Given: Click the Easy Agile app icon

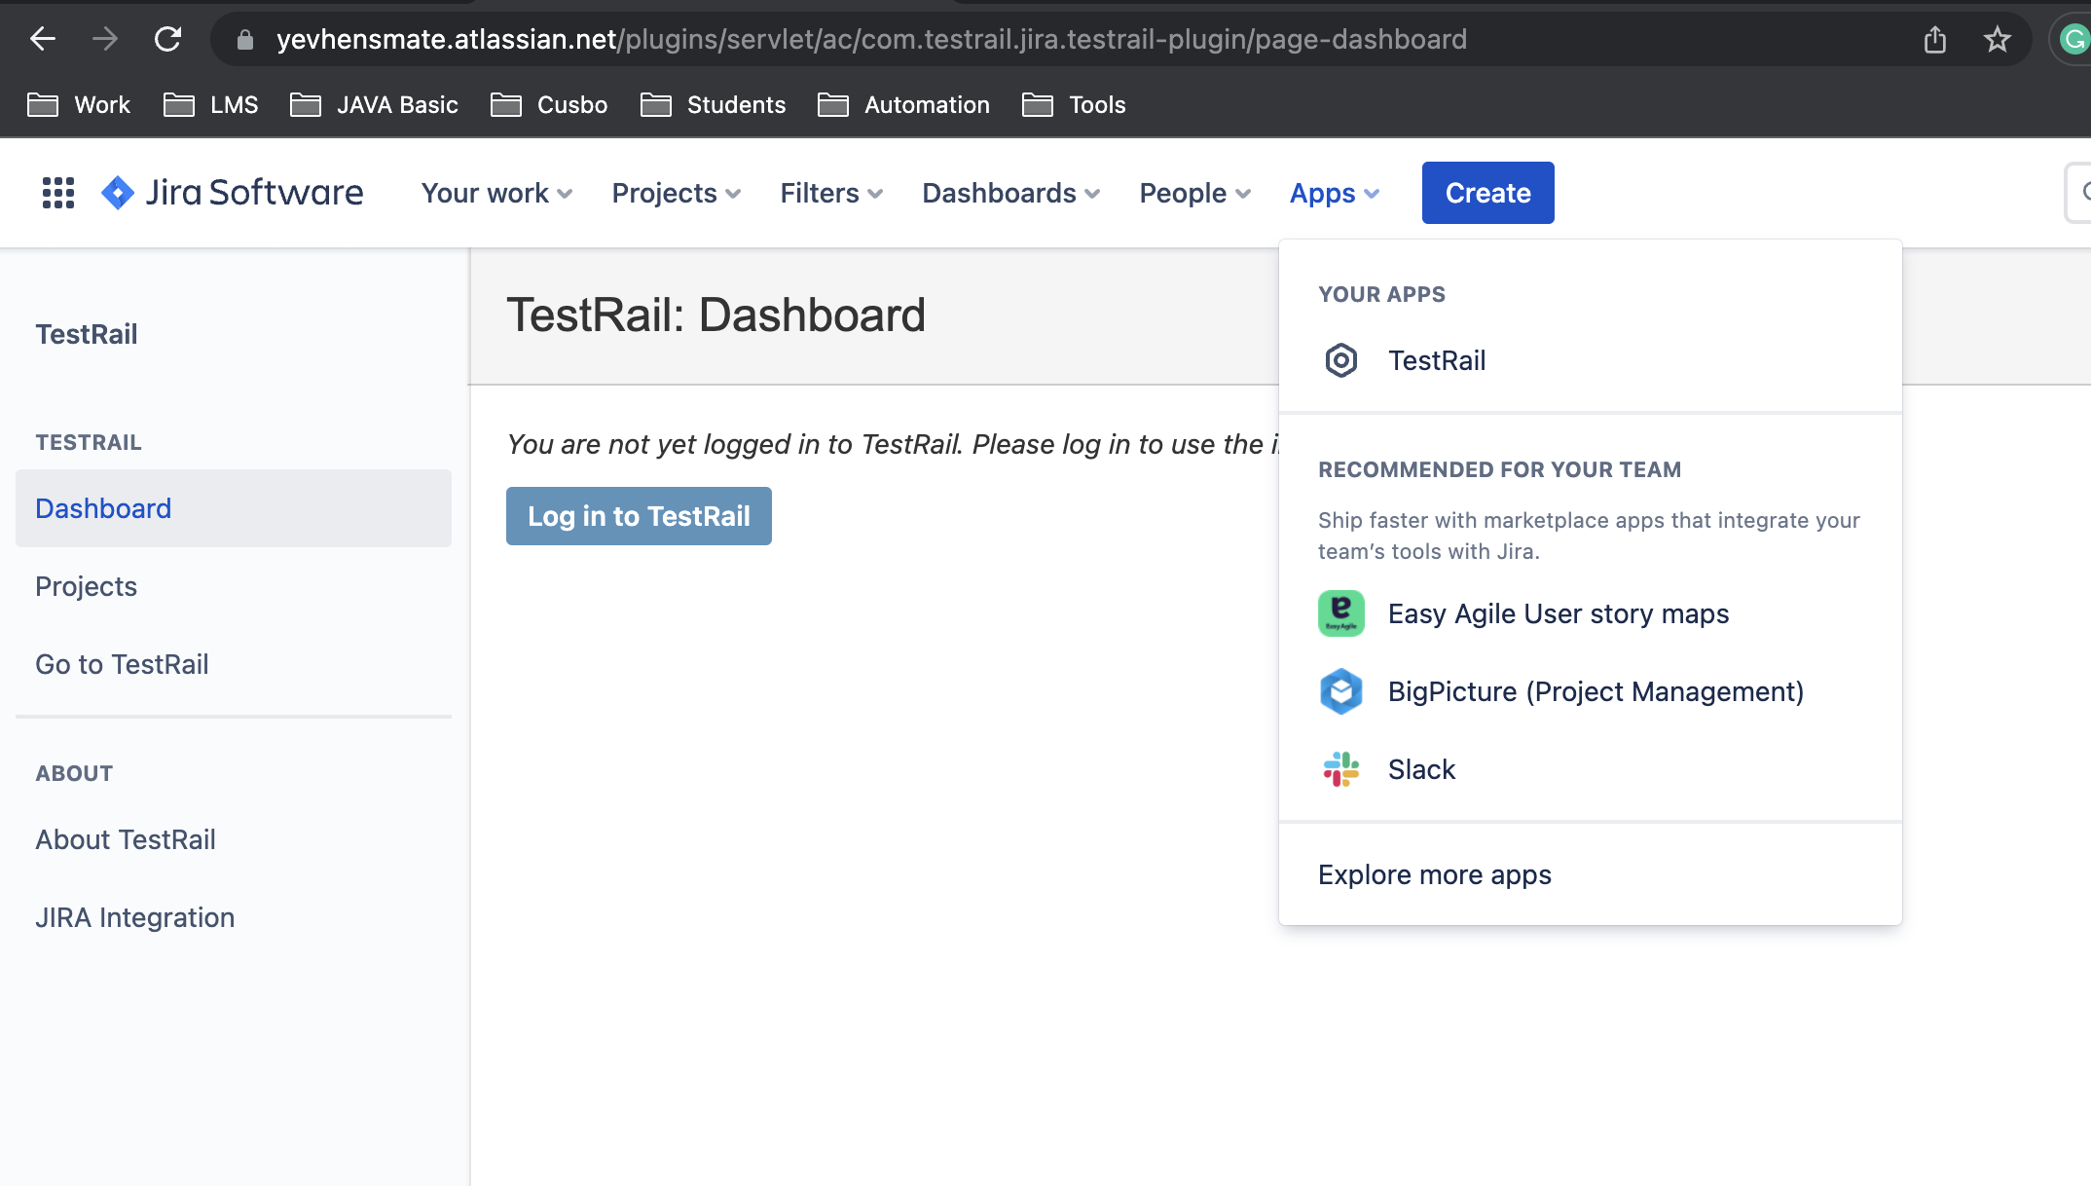Looking at the screenshot, I should click(x=1341, y=613).
